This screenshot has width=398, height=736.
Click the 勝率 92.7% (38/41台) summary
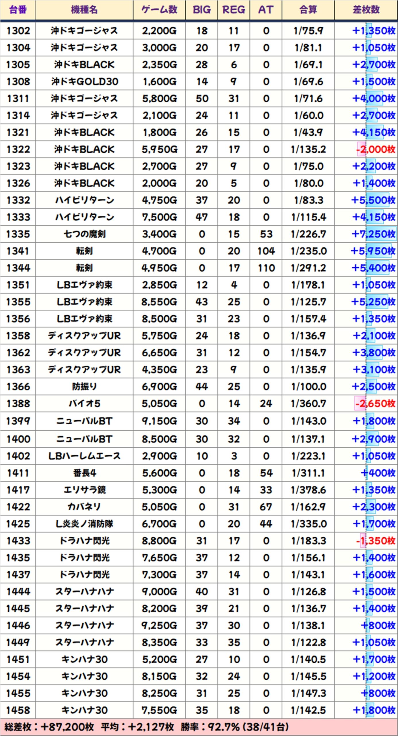tap(235, 728)
